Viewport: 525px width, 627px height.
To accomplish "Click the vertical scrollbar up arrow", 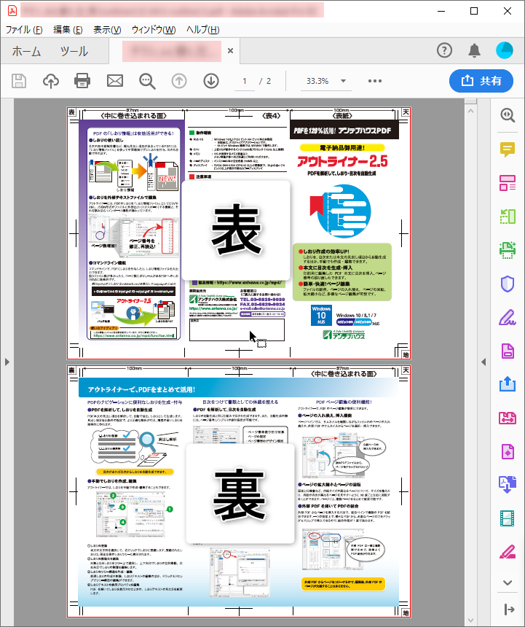I will [x=470, y=111].
